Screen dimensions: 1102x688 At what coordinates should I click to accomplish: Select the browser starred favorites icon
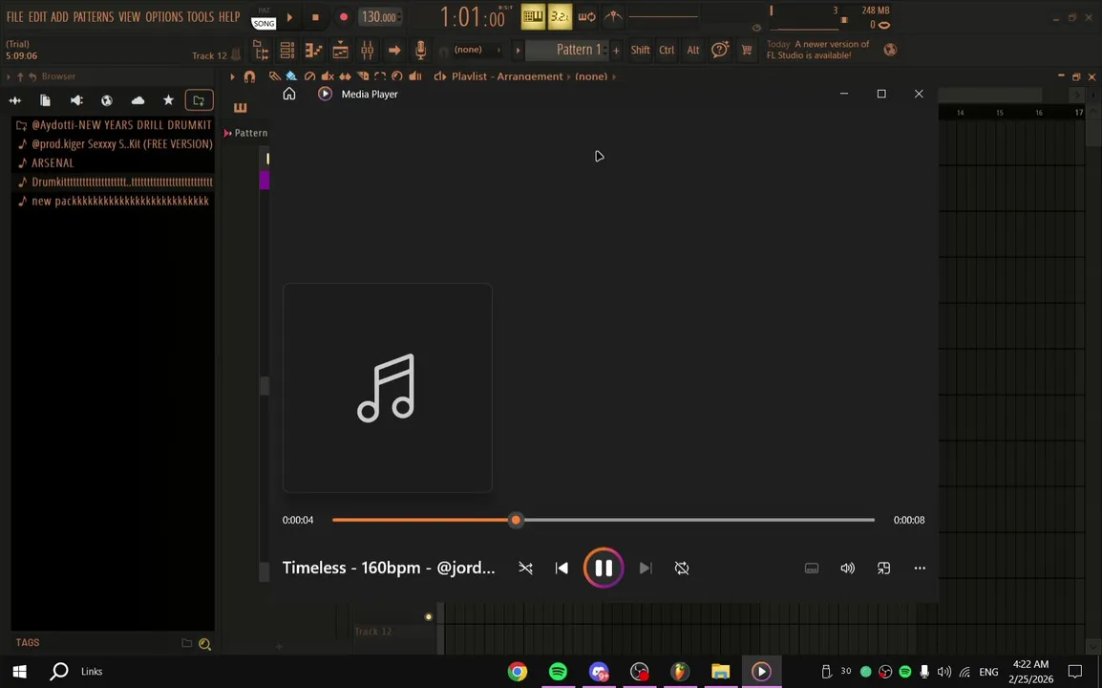168,100
